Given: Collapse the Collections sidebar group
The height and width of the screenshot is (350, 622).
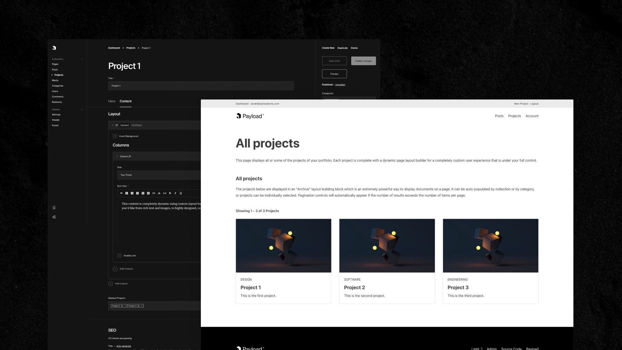Looking at the screenshot, I should (x=82, y=59).
